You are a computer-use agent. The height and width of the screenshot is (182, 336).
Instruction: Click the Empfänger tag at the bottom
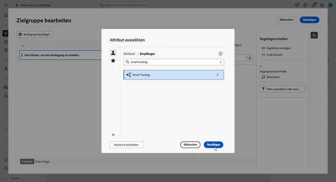(x=27, y=161)
